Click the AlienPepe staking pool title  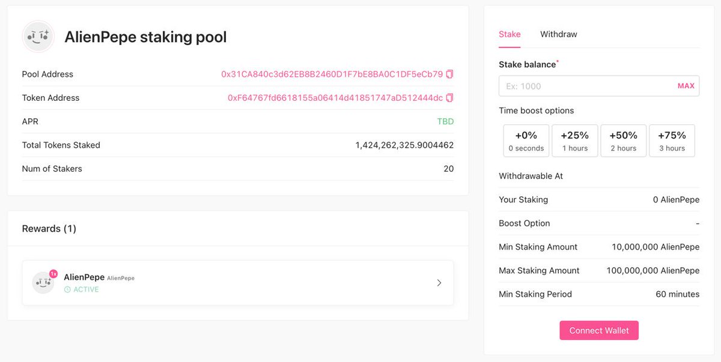pos(146,37)
